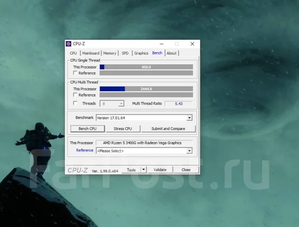Screen dimensions: 299x227
Task: Click the Ver. 1.99.0.x64 version text
Action: pyautogui.click(x=105, y=171)
